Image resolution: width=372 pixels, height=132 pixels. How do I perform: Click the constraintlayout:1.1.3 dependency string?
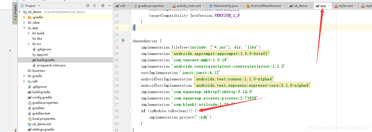228,66
